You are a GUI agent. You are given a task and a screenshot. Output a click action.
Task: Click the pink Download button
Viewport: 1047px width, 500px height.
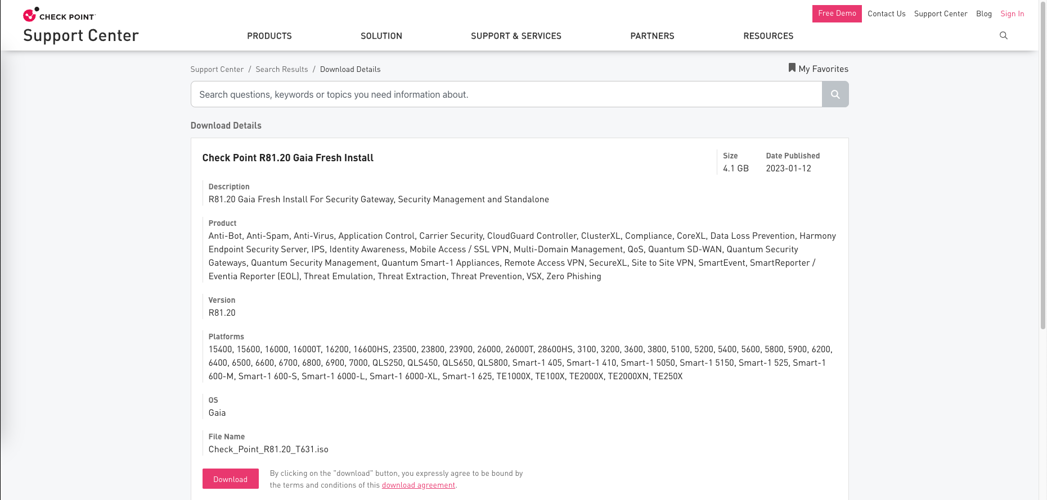[x=230, y=479]
